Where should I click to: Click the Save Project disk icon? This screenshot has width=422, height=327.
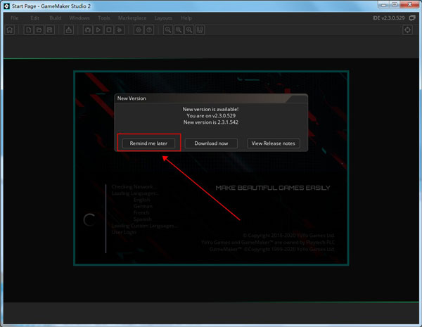tap(50, 30)
